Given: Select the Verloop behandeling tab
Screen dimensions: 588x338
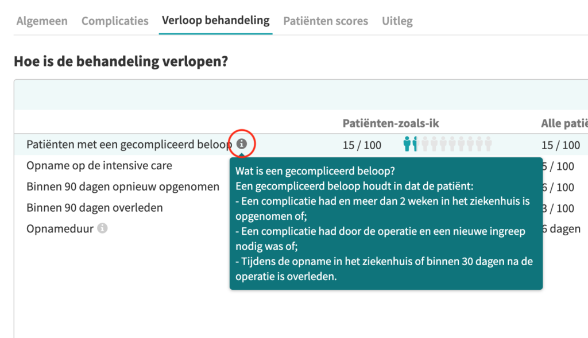Looking at the screenshot, I should [216, 21].
